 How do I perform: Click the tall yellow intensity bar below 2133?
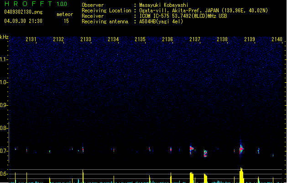83,176
